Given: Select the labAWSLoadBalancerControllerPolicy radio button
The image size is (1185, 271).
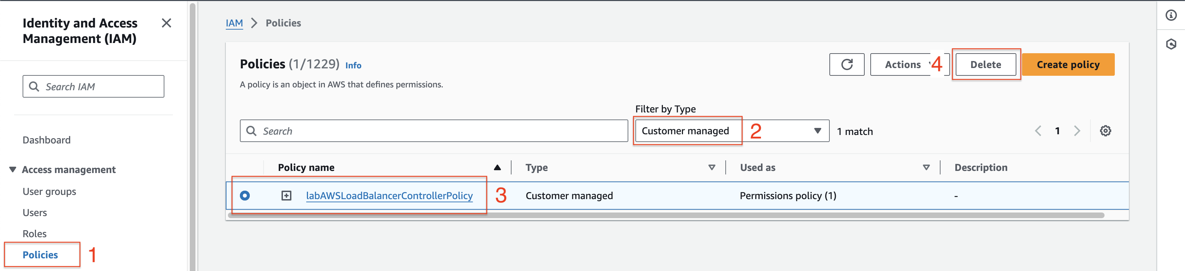Looking at the screenshot, I should click(x=245, y=196).
